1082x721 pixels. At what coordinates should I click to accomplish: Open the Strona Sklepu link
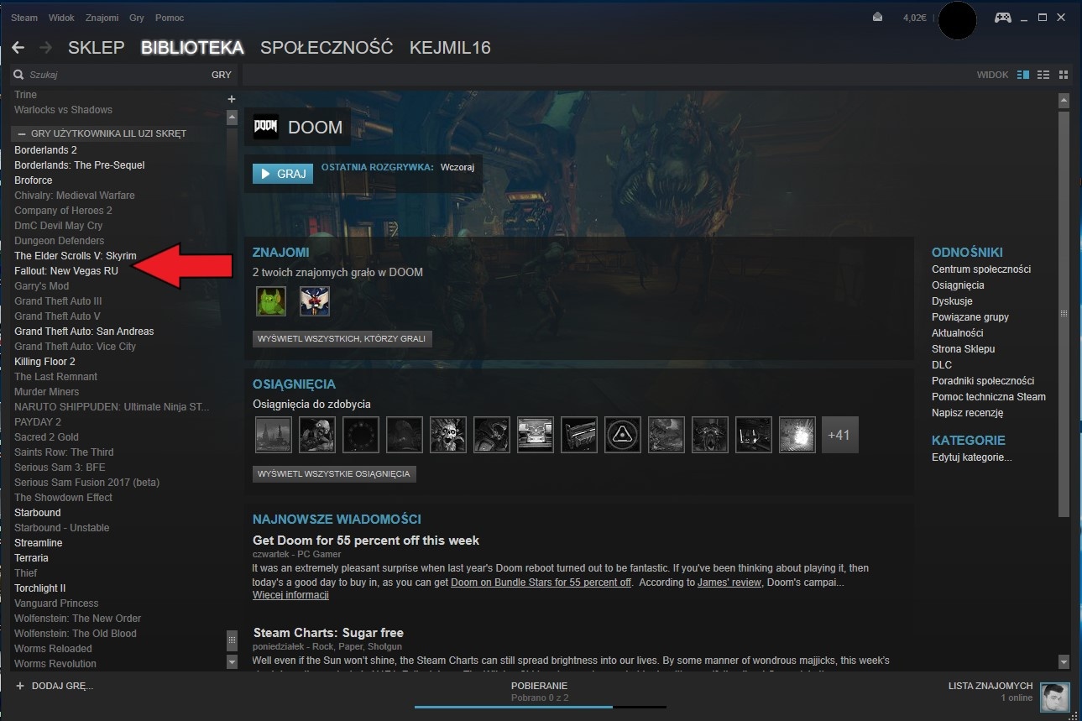[963, 349]
